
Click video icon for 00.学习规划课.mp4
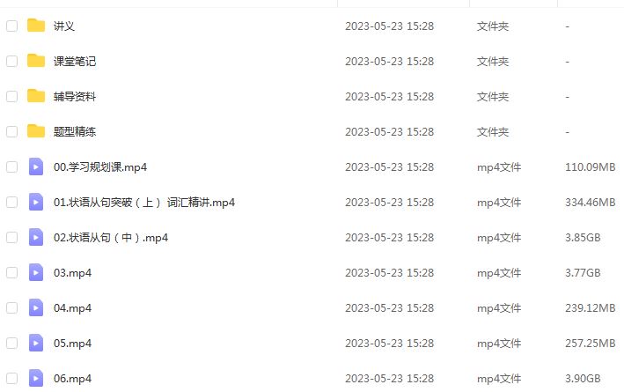[x=36, y=166]
